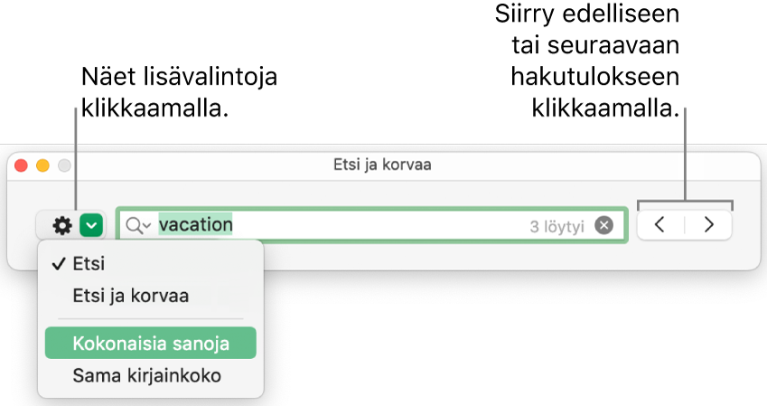Viewport: 767px width, 406px height.
Task: Clear the search field with X icon
Action: (x=604, y=225)
